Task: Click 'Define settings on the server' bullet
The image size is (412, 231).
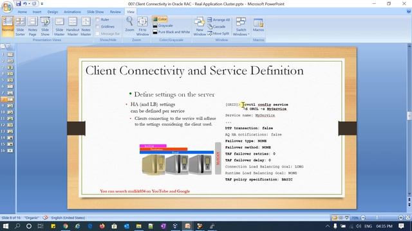Action: pyautogui.click(x=174, y=94)
